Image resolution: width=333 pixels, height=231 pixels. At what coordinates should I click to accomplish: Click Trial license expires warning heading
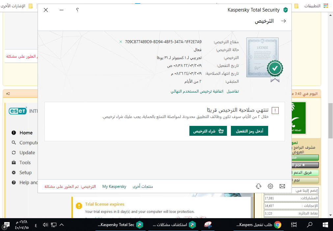point(105,204)
